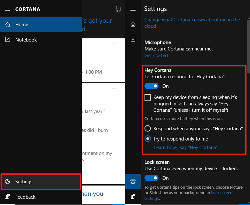Image resolution: width=250 pixels, height=205 pixels.
Task: Open hamburger menu beside CORTANA title
Action: (x=8, y=9)
